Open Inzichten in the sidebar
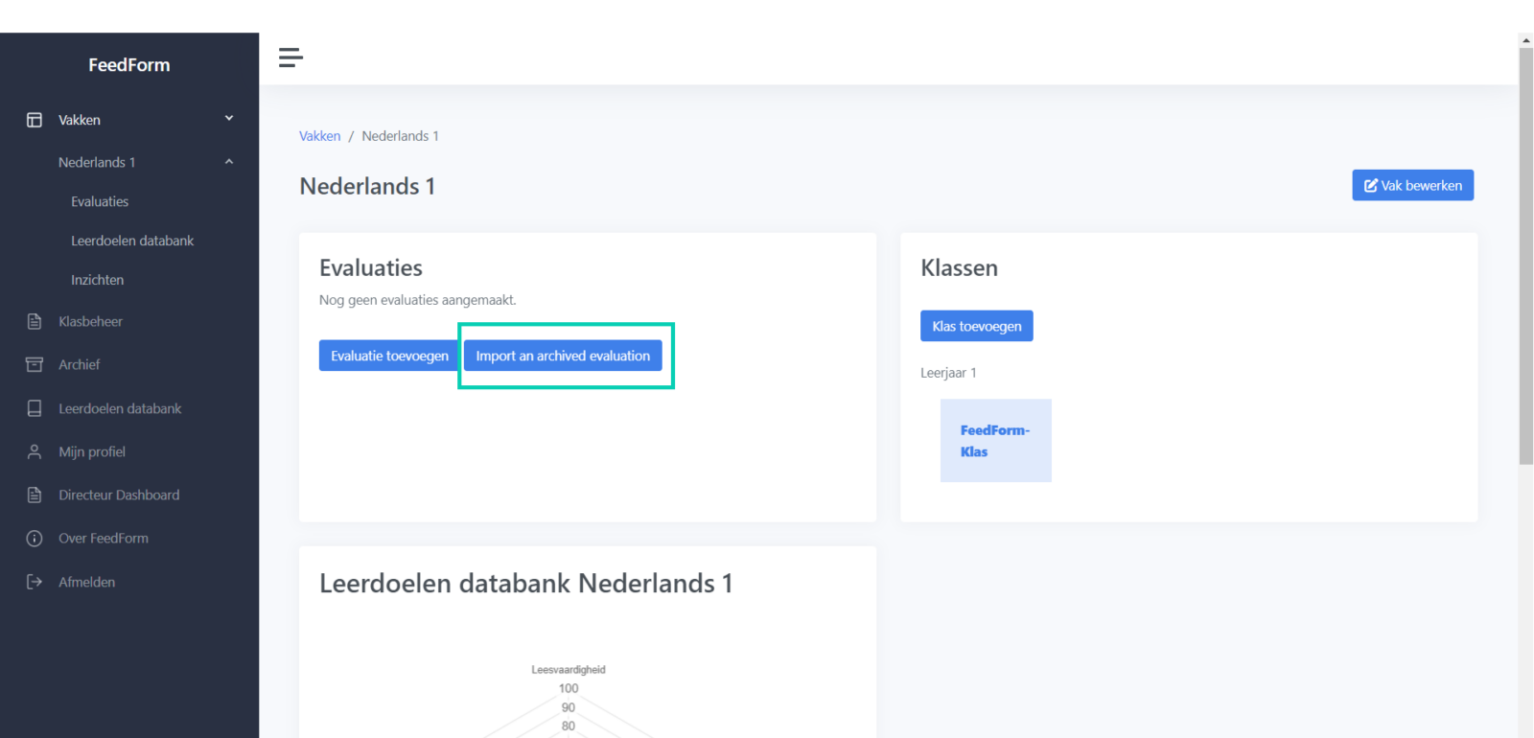The width and height of the screenshot is (1534, 738). tap(97, 280)
